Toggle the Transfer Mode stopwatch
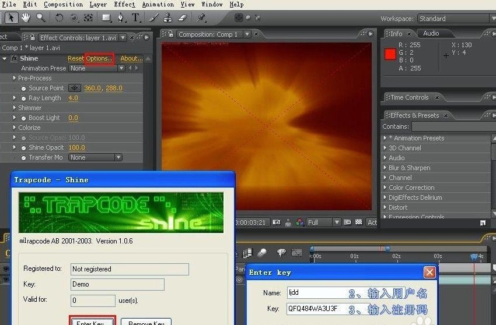Viewport: 496px width, 325px height. 23,158
